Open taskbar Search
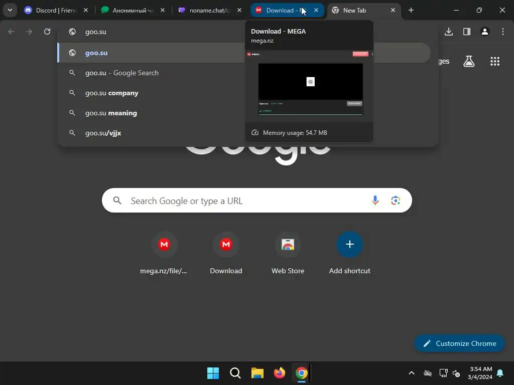 [235, 373]
